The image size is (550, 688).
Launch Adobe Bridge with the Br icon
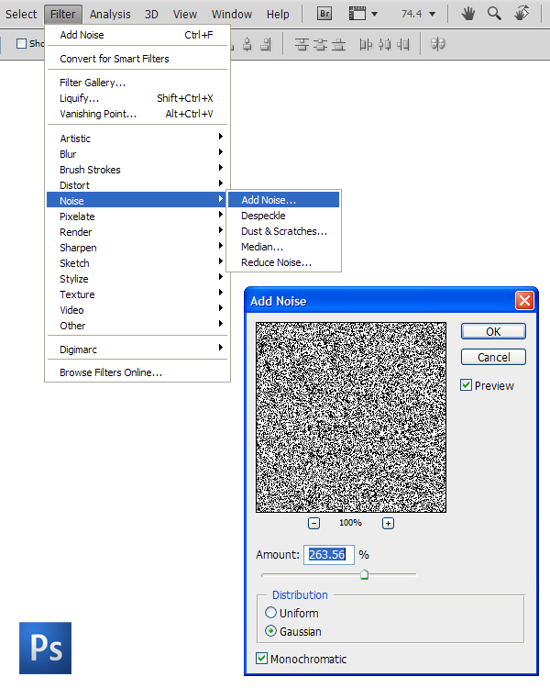tap(324, 14)
